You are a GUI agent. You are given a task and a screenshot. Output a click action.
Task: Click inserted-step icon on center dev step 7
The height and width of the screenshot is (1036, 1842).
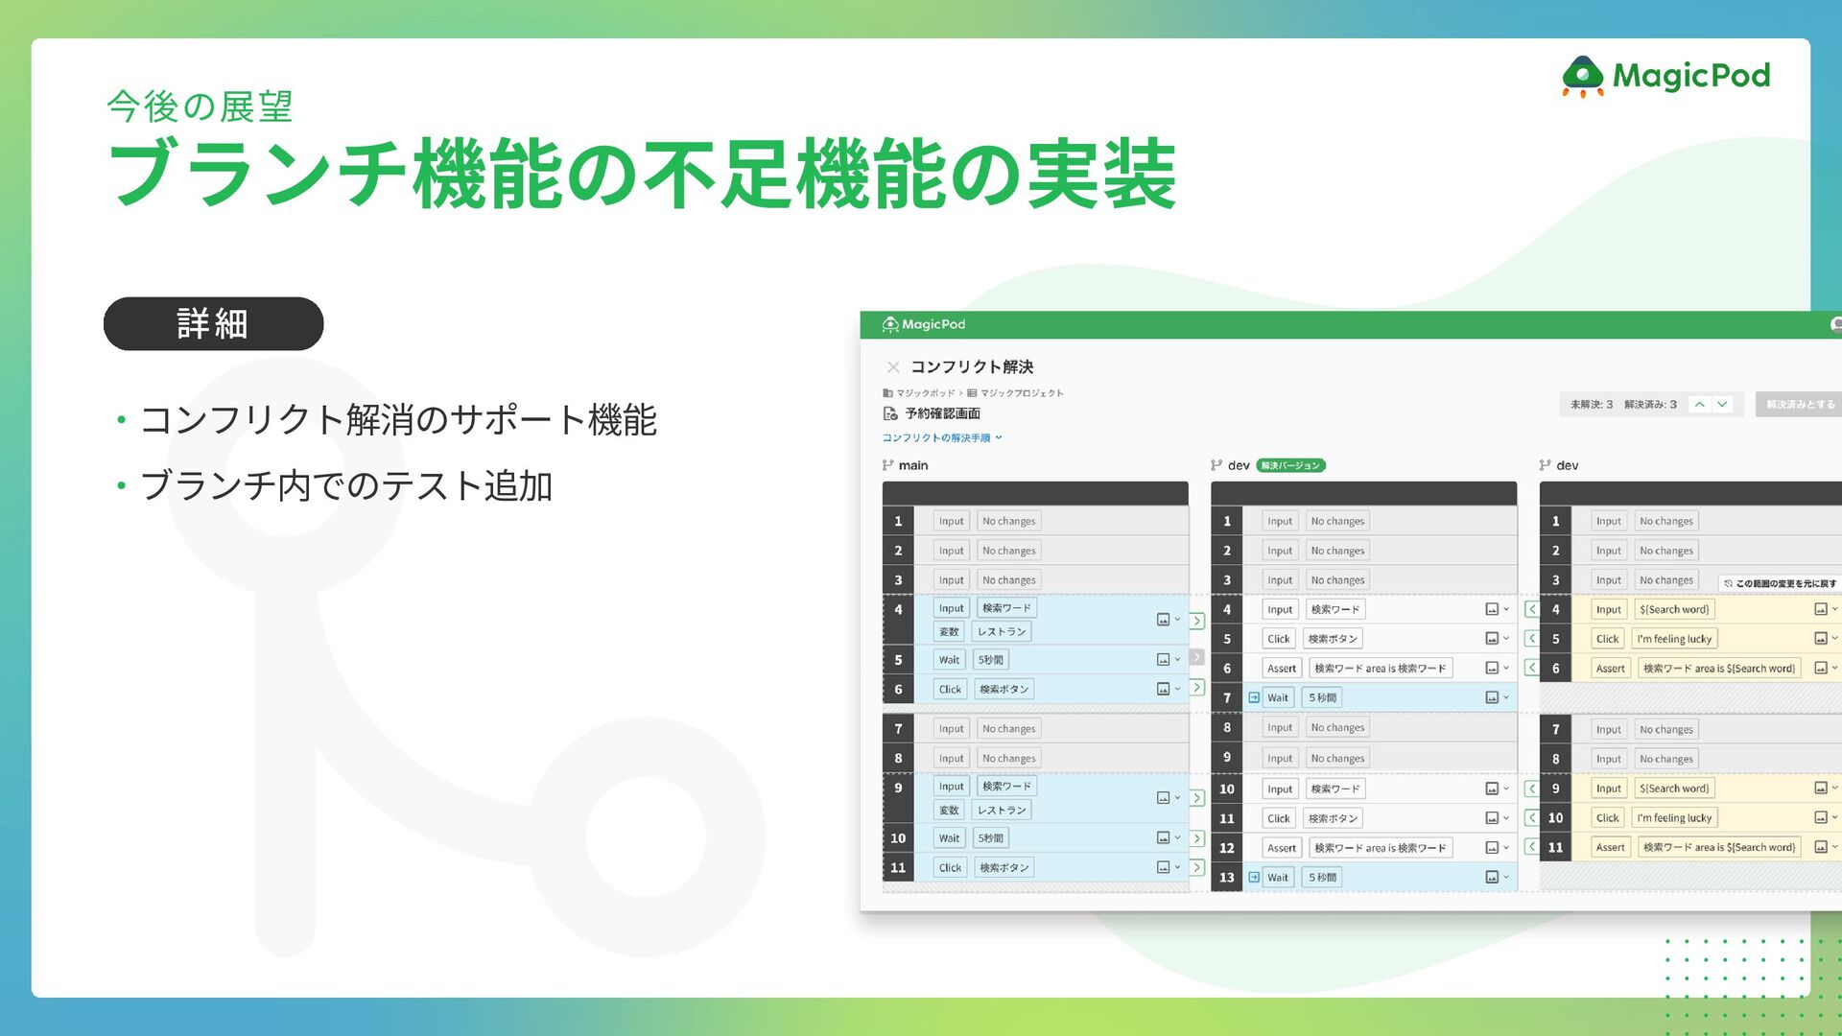pyautogui.click(x=1254, y=697)
